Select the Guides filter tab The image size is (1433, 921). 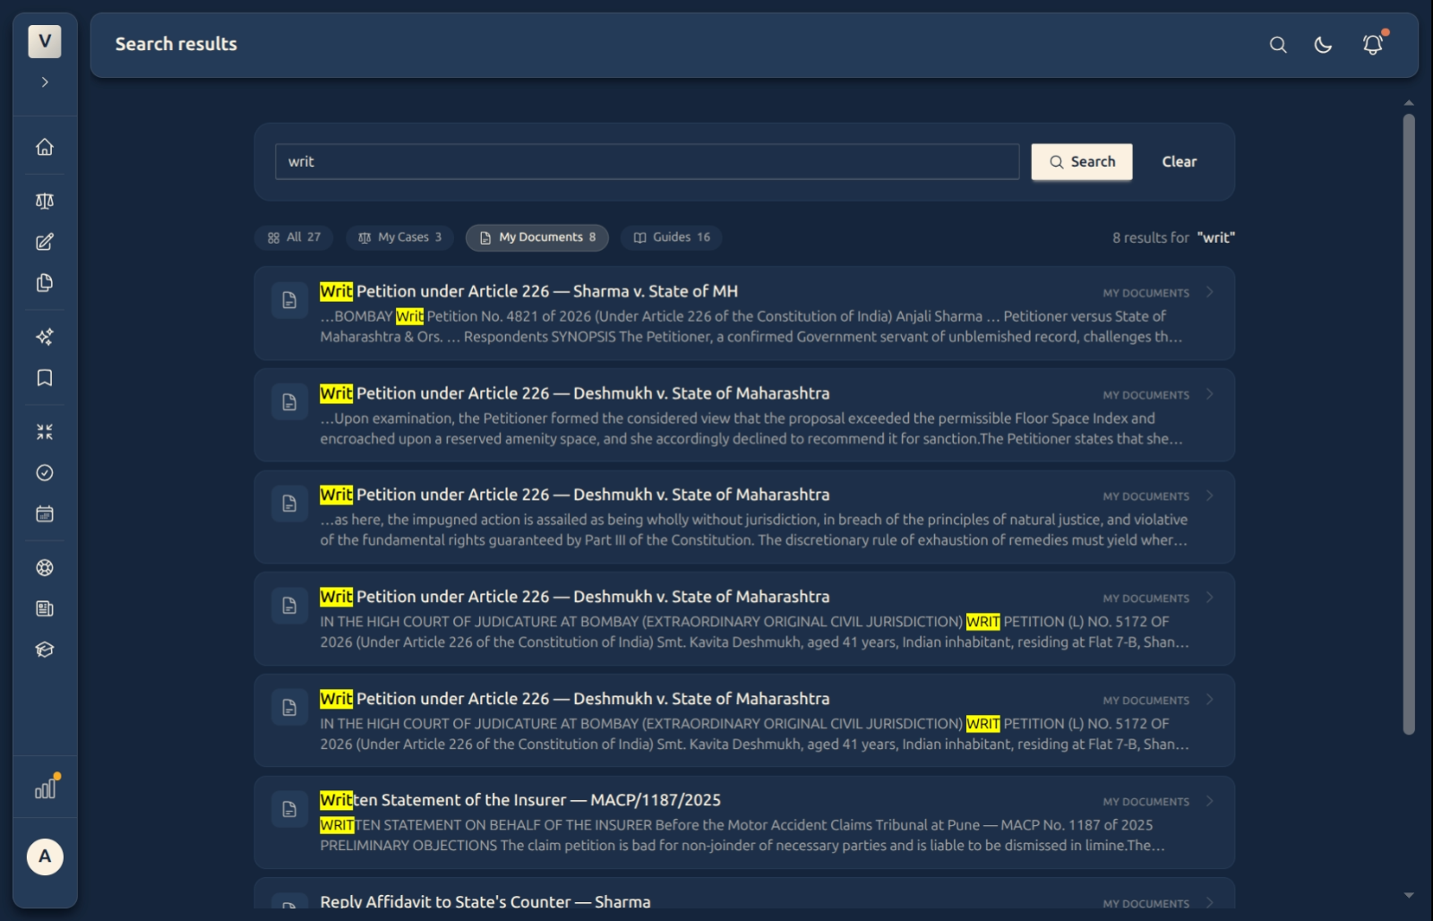(x=672, y=237)
